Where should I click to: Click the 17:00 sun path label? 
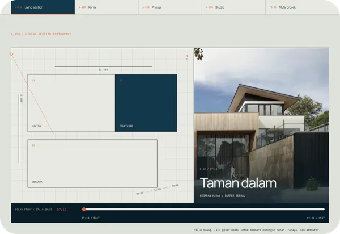pos(176,186)
